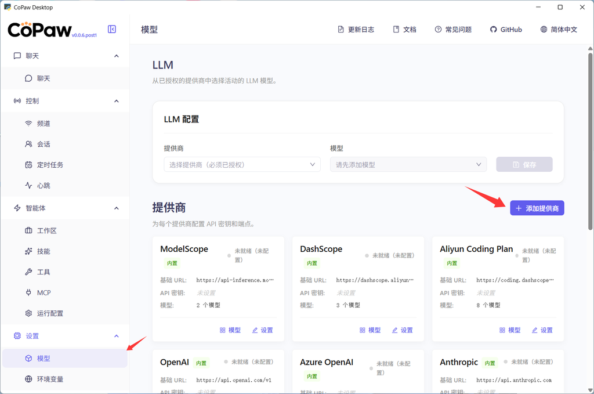
Task: Click the pencil icon on ModelScope 设置 link
Action: click(x=255, y=330)
